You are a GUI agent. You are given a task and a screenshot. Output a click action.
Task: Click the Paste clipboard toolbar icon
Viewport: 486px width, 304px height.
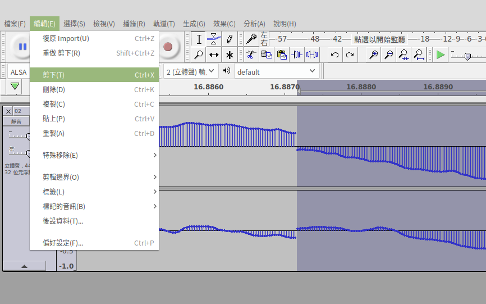(x=282, y=55)
